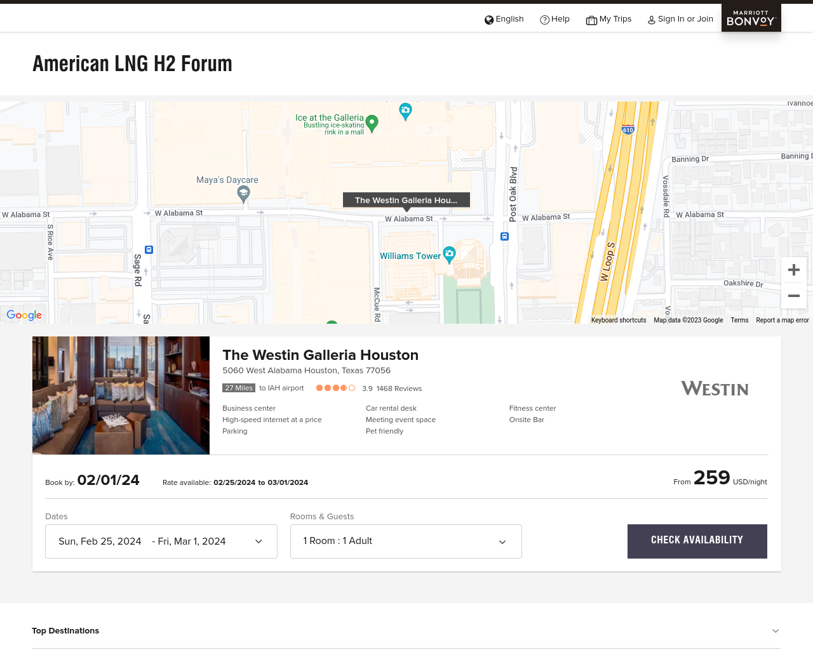This screenshot has width=813, height=650.
Task: Click the Sign In person icon
Action: click(x=651, y=20)
